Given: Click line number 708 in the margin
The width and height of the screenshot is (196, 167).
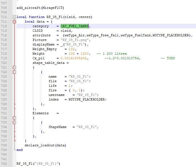Looking at the screenshot, I should [4, 8].
